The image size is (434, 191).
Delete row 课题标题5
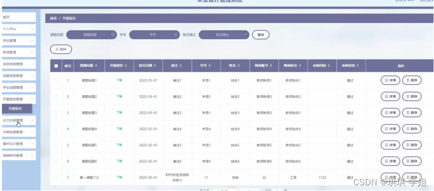click(x=412, y=145)
